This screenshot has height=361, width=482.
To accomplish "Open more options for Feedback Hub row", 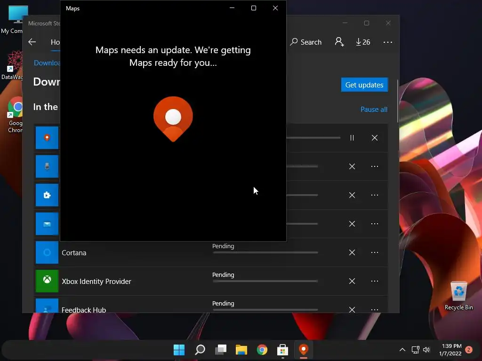I will (x=374, y=309).
